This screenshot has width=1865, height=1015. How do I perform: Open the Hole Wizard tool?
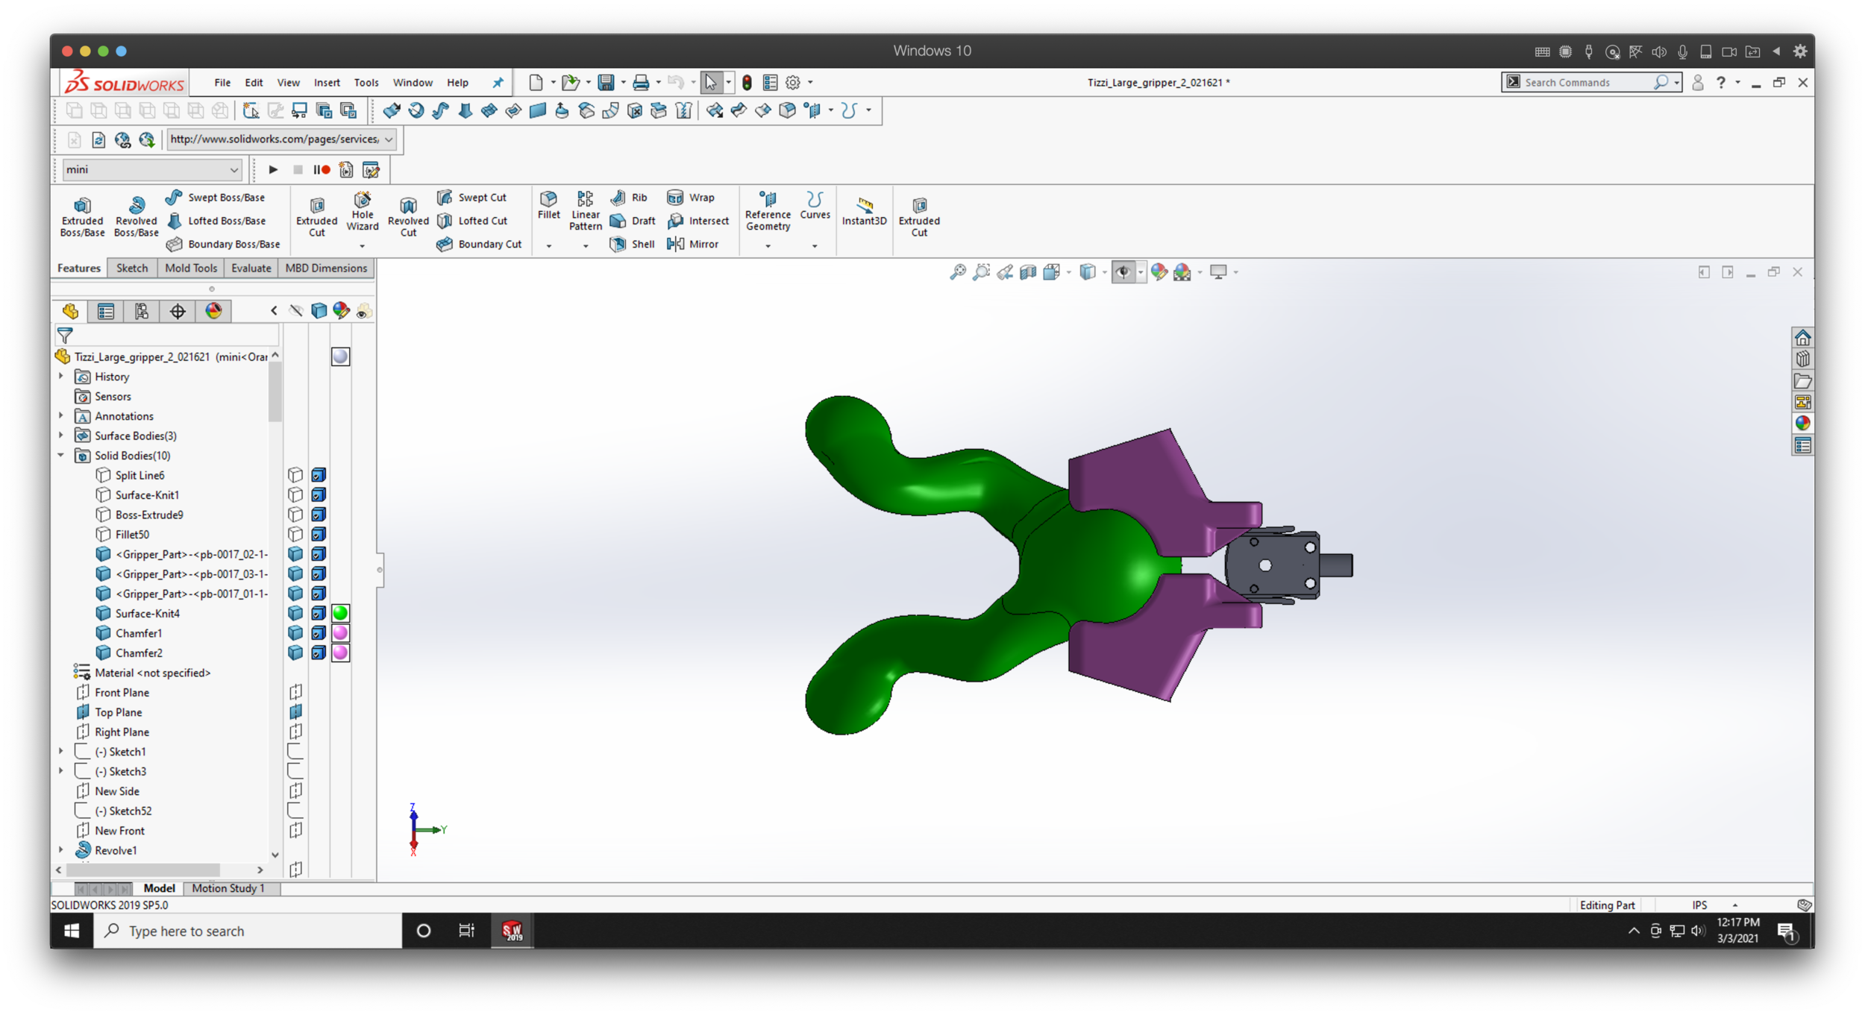click(363, 212)
